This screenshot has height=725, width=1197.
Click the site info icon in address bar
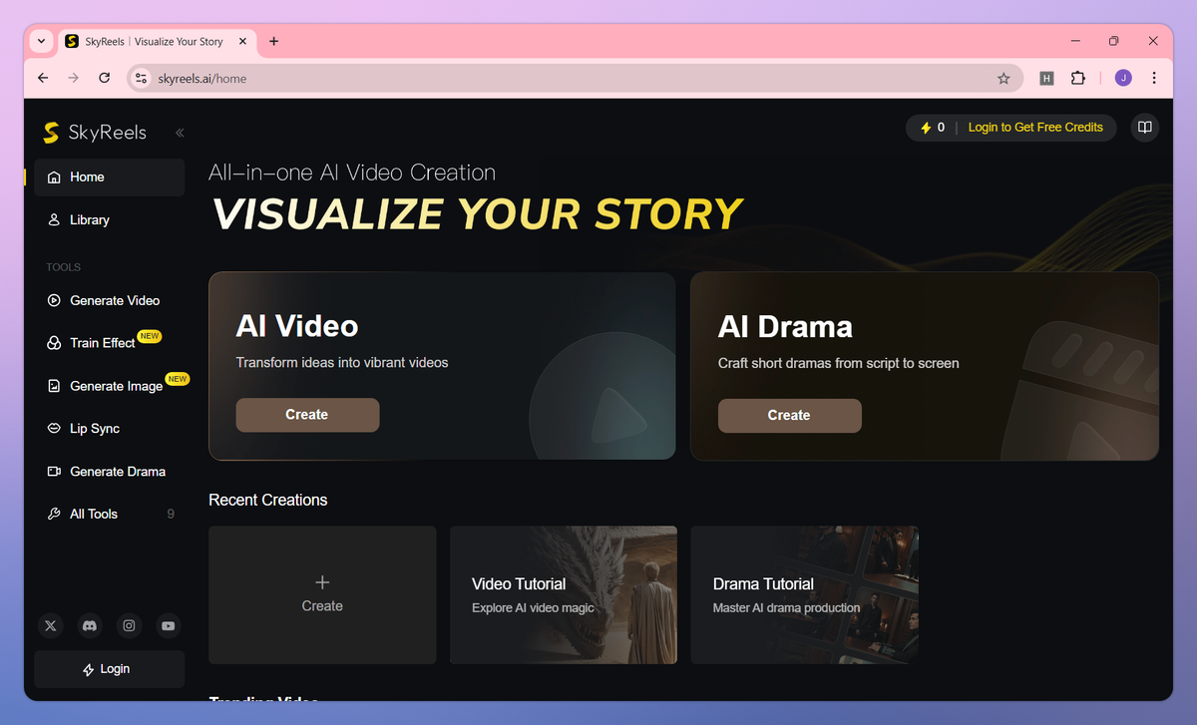(x=141, y=78)
